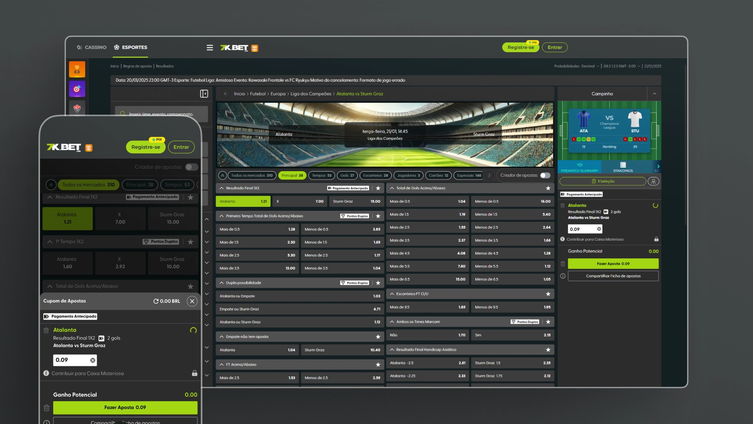Collapse Resultado Final 1X2 desktop market
Image resolution: width=753 pixels, height=424 pixels.
point(222,188)
